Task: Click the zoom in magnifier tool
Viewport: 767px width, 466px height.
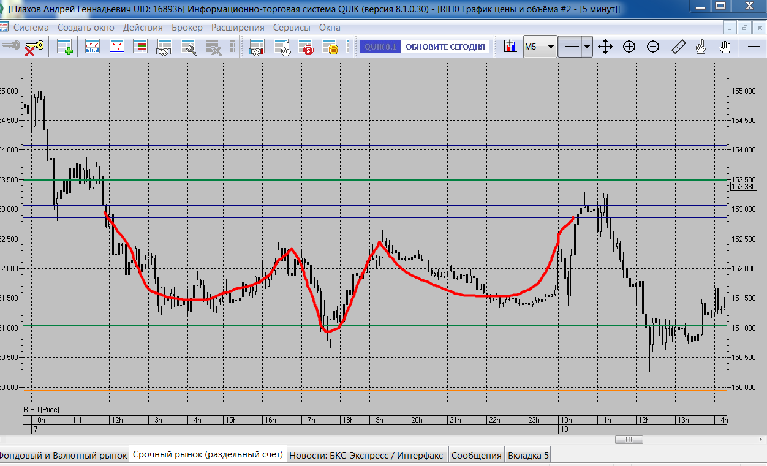Action: coord(629,47)
